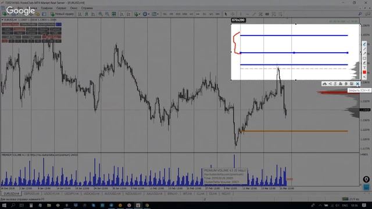Zoom in the chart

(x=101, y=14)
